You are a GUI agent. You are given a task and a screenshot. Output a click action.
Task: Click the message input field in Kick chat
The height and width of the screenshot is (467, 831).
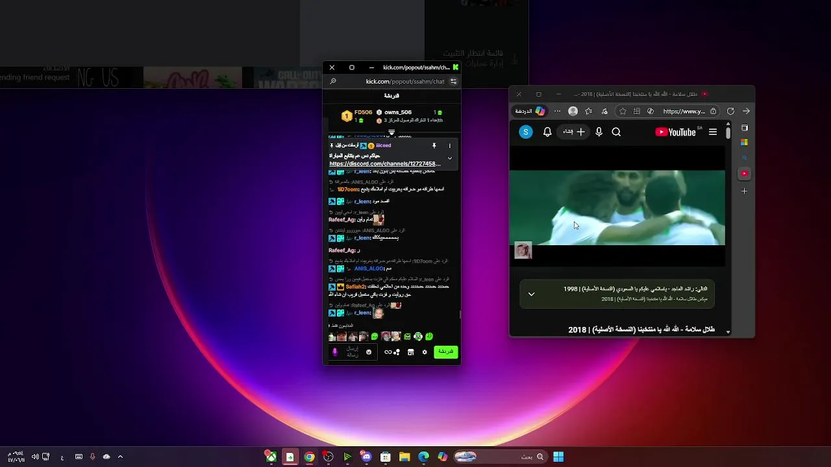point(353,352)
